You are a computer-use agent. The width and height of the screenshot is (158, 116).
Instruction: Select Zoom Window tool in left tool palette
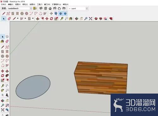click(x=7, y=105)
